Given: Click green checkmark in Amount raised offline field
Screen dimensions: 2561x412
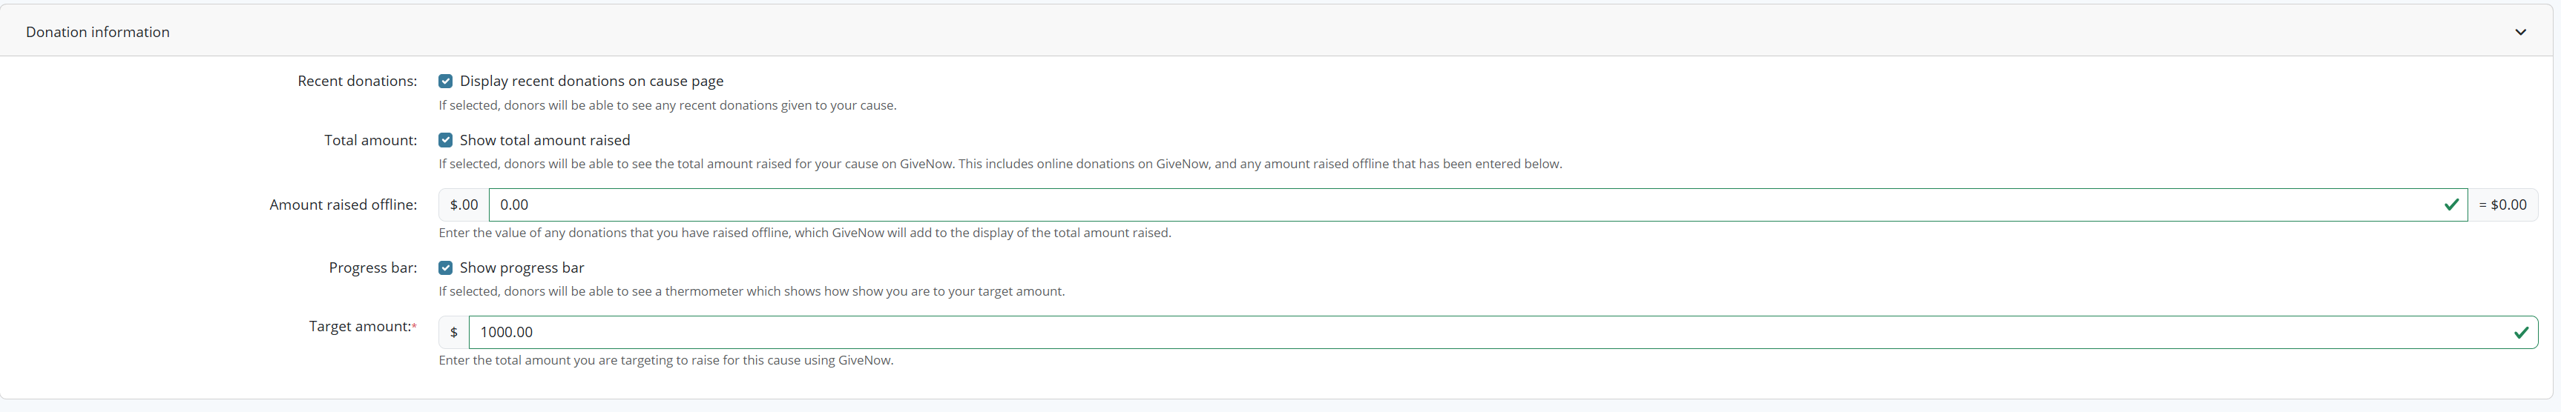Looking at the screenshot, I should [x=2450, y=205].
